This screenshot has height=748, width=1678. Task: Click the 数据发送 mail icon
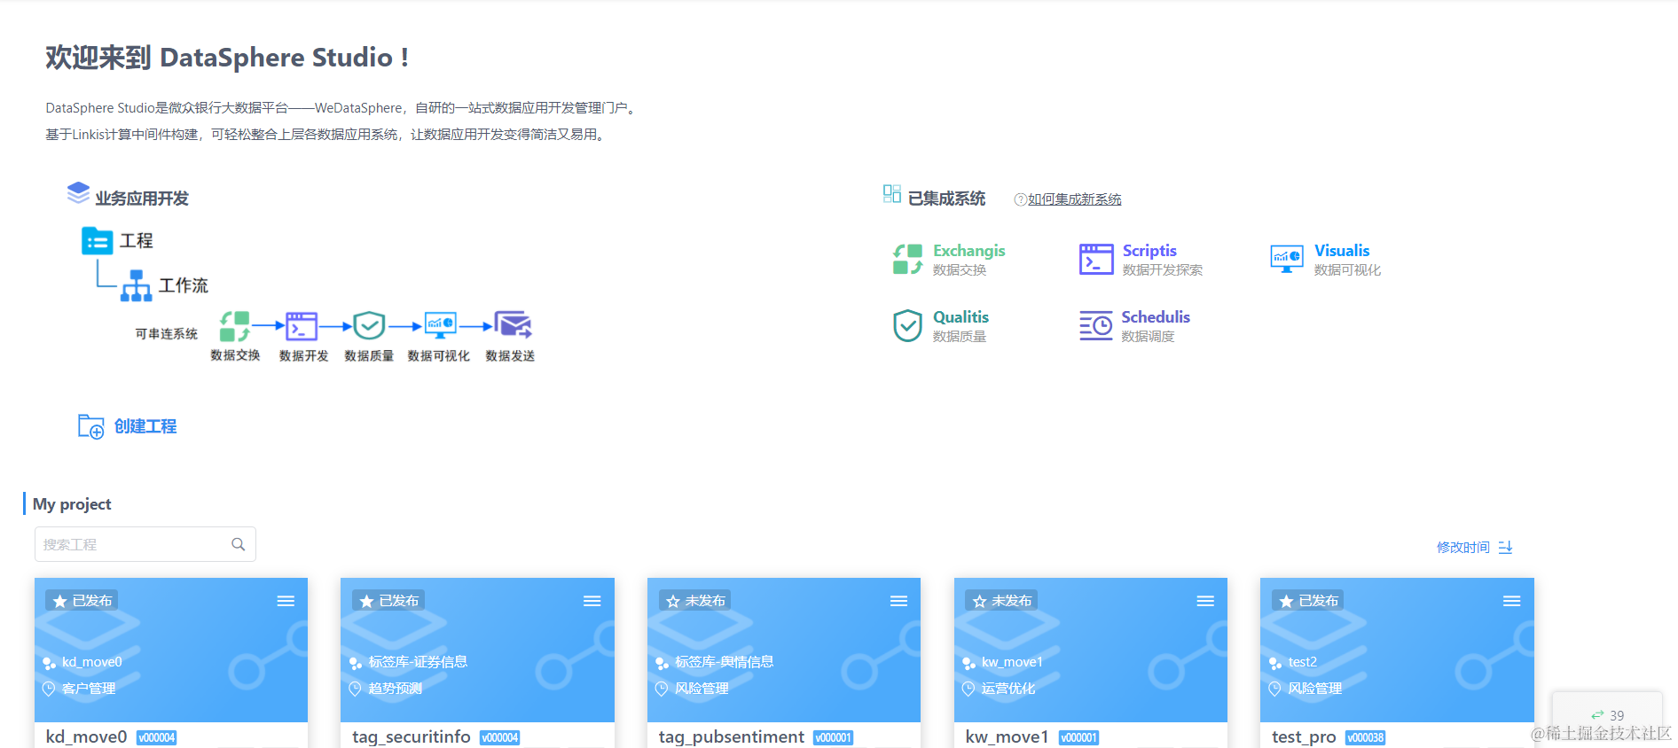[513, 324]
